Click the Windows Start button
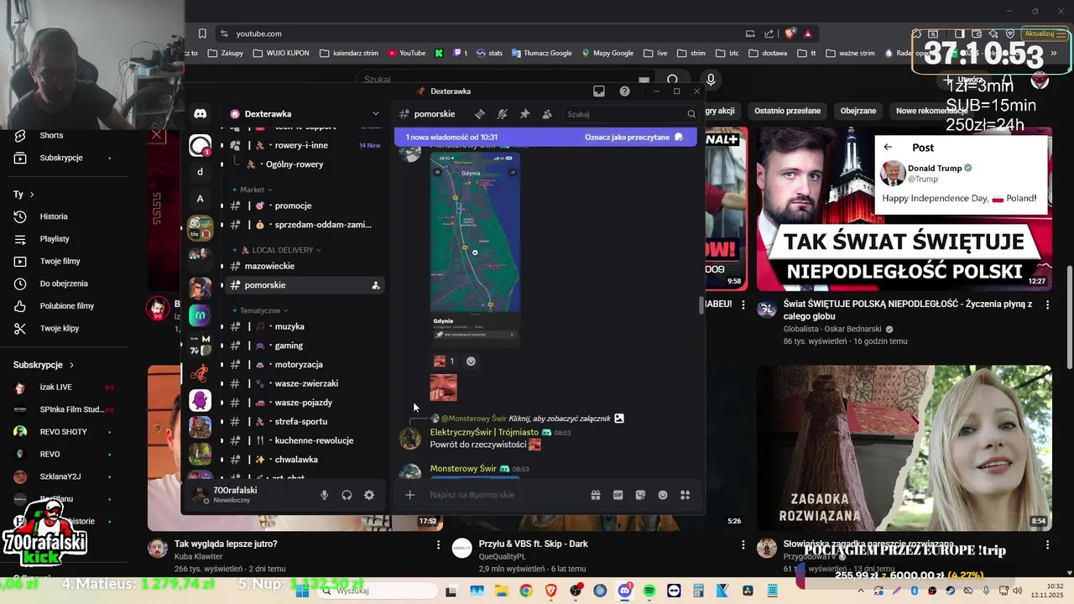 point(303,591)
